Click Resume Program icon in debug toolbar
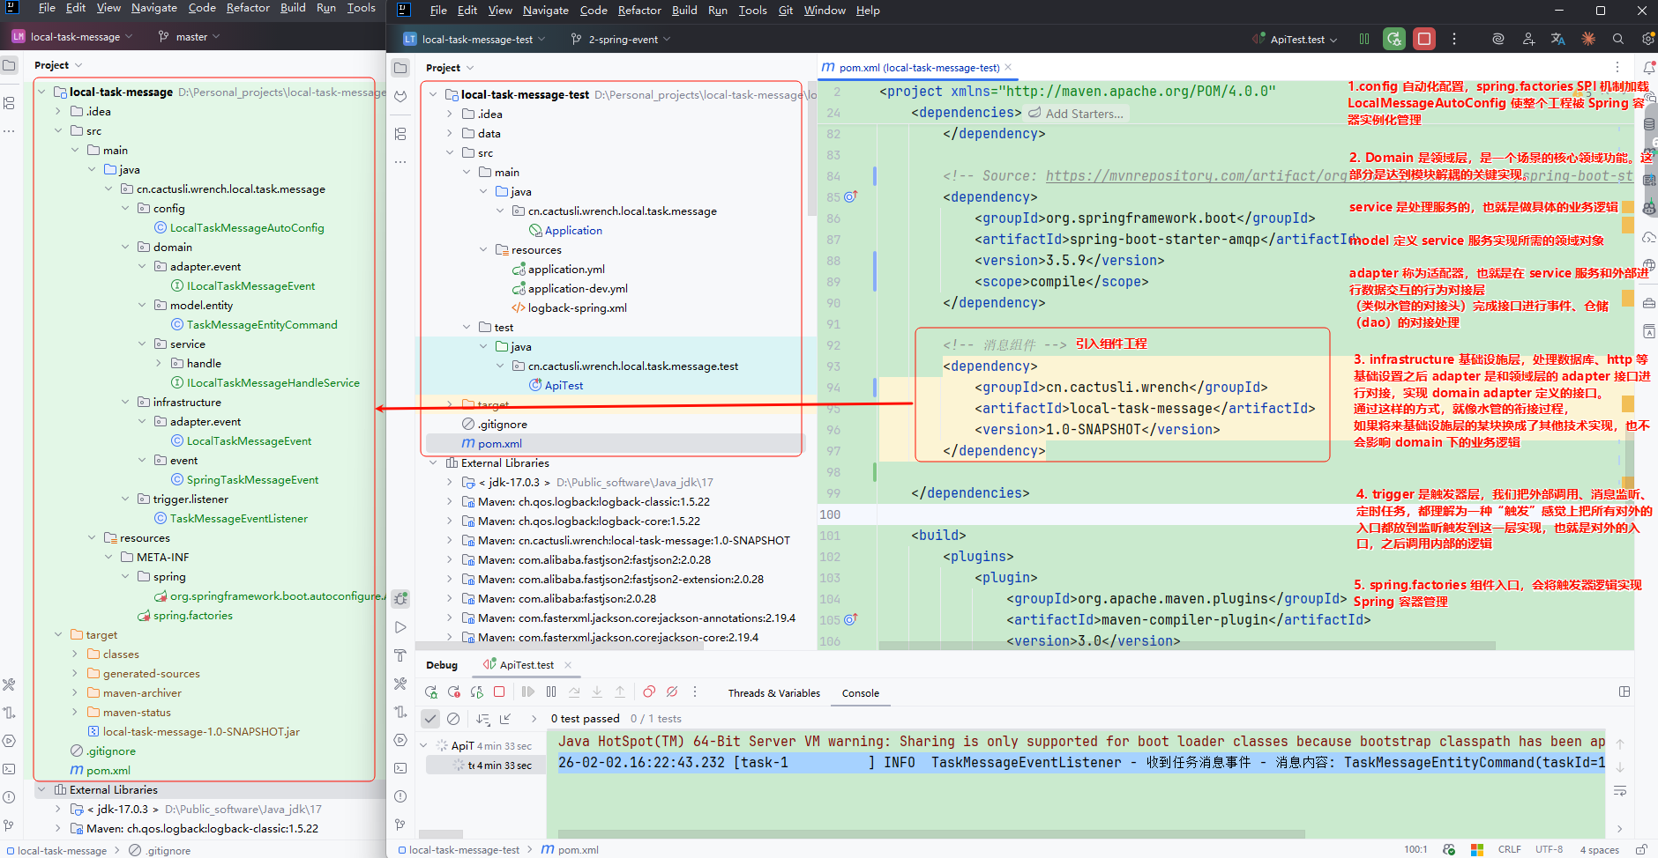The image size is (1658, 858). coord(528,692)
